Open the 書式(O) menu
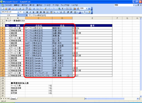 tap(39, 5)
